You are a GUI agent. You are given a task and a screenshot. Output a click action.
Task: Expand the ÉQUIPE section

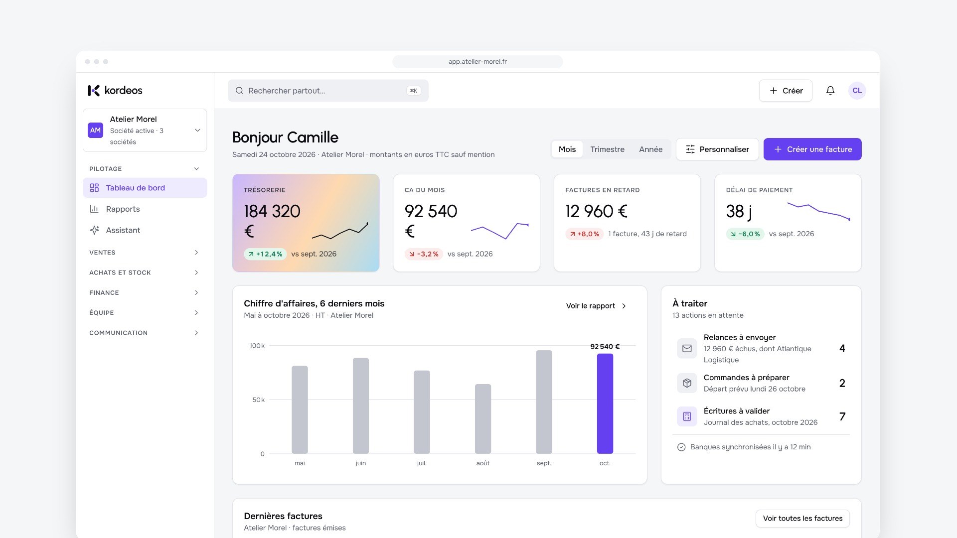pos(145,313)
